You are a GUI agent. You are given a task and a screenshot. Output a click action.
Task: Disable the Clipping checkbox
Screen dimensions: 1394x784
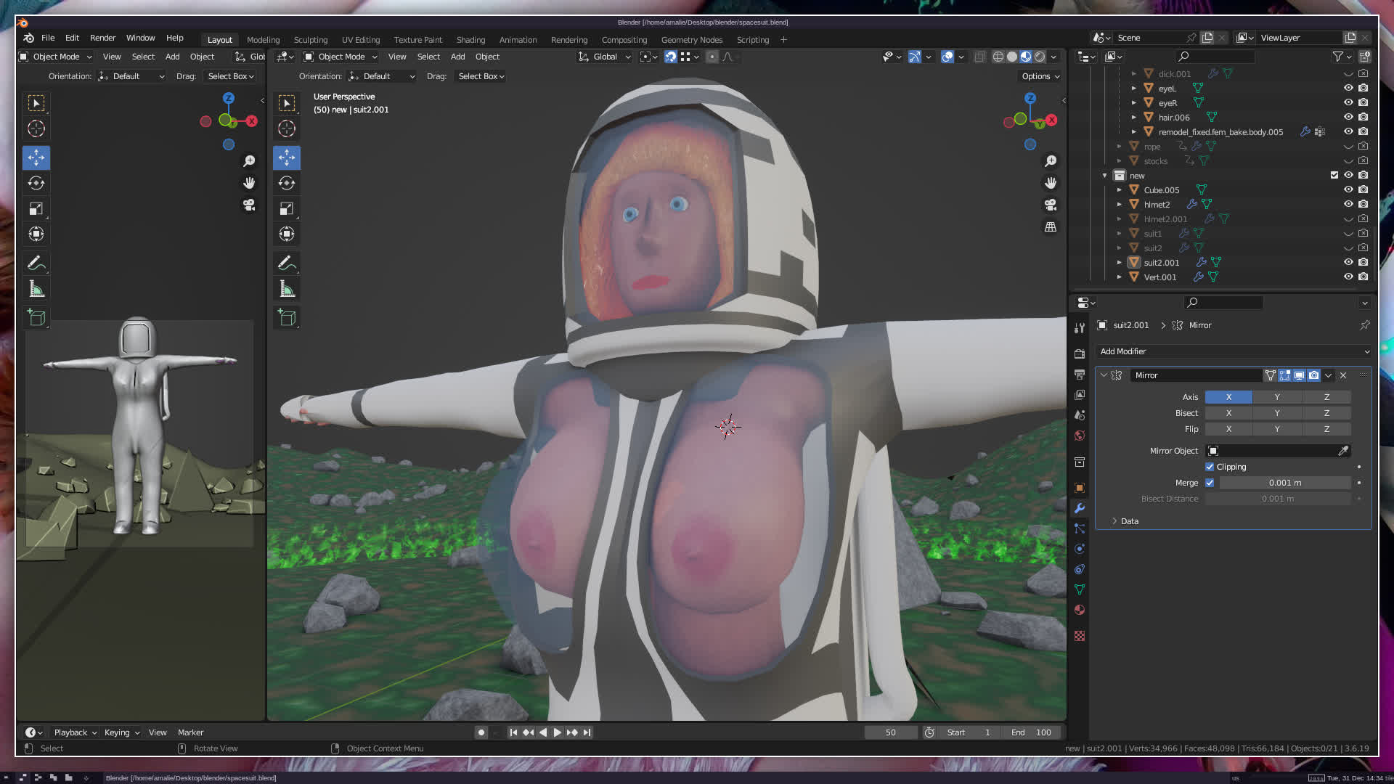[1210, 467]
